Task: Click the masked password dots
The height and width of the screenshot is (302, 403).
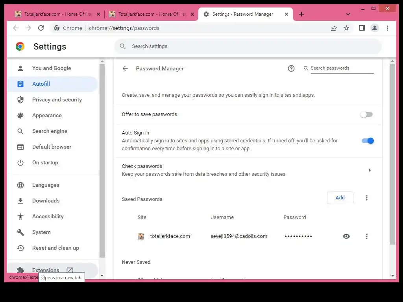Action: (298, 236)
